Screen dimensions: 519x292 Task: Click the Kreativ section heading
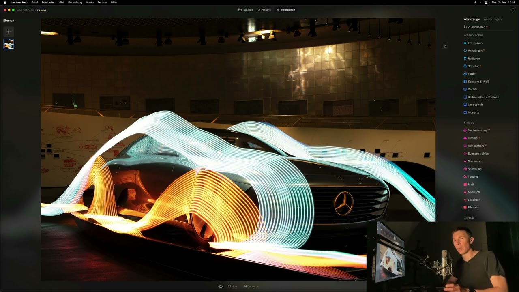click(x=469, y=122)
